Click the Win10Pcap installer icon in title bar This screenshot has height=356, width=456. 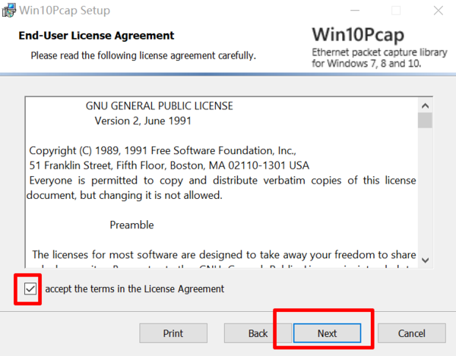coord(8,10)
